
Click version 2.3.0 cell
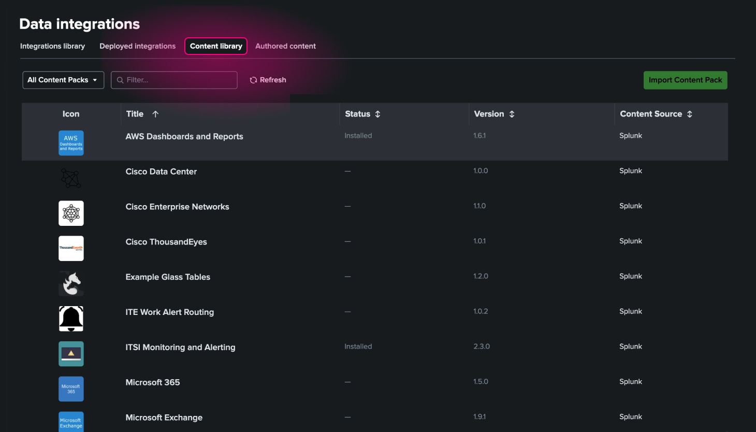tap(482, 347)
